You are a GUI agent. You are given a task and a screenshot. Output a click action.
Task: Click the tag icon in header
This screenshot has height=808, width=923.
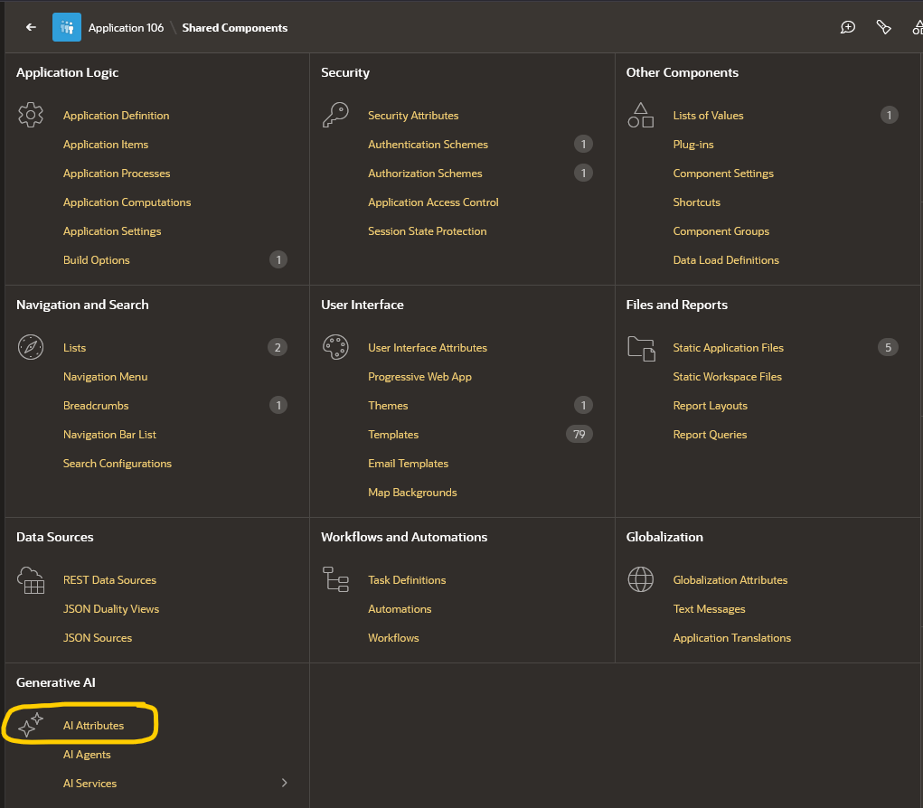883,27
